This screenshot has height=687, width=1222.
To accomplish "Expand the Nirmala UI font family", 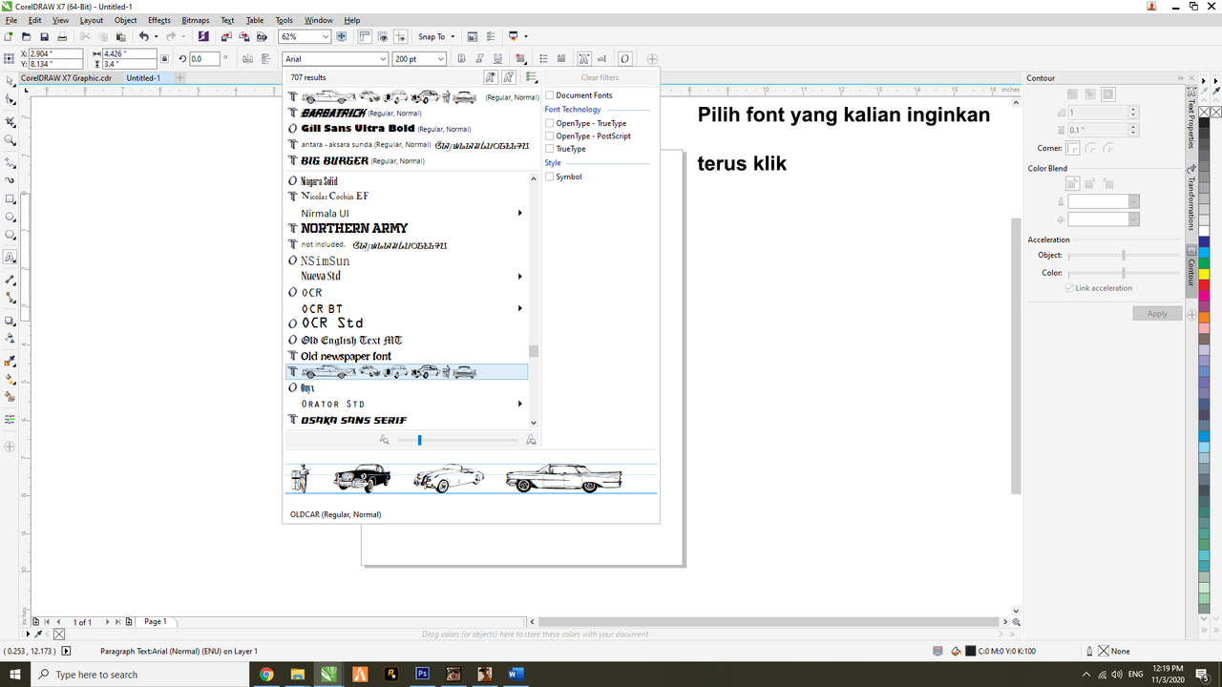I will 520,213.
